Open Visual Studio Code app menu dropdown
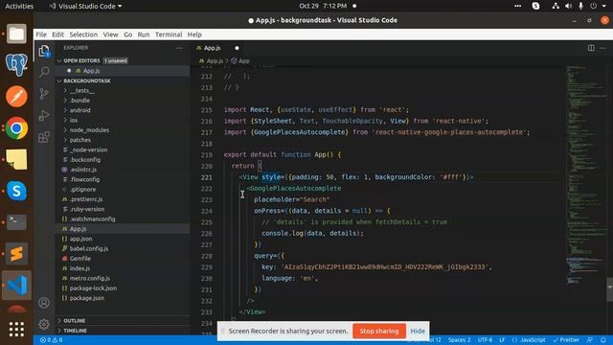The width and height of the screenshot is (613, 345). tap(85, 6)
